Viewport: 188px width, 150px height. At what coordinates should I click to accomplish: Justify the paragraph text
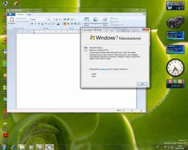75,24
